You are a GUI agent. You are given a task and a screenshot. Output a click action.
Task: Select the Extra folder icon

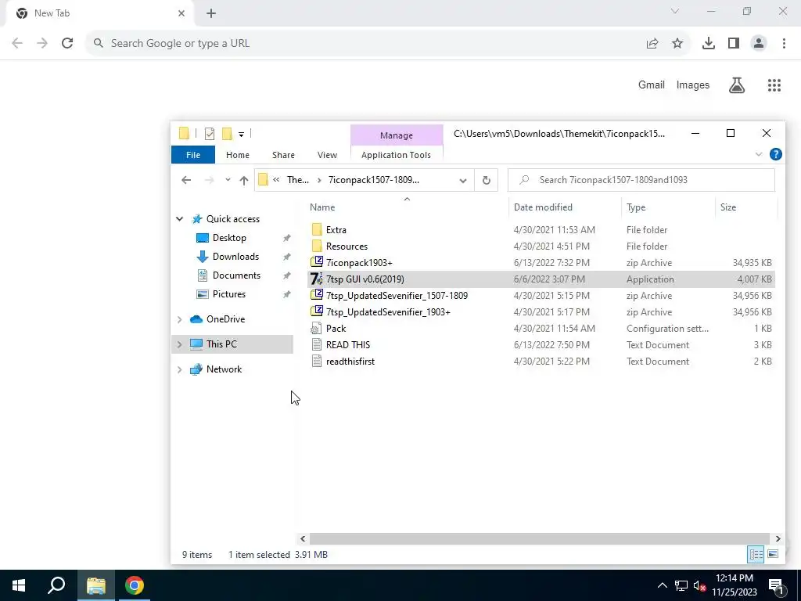(x=317, y=230)
